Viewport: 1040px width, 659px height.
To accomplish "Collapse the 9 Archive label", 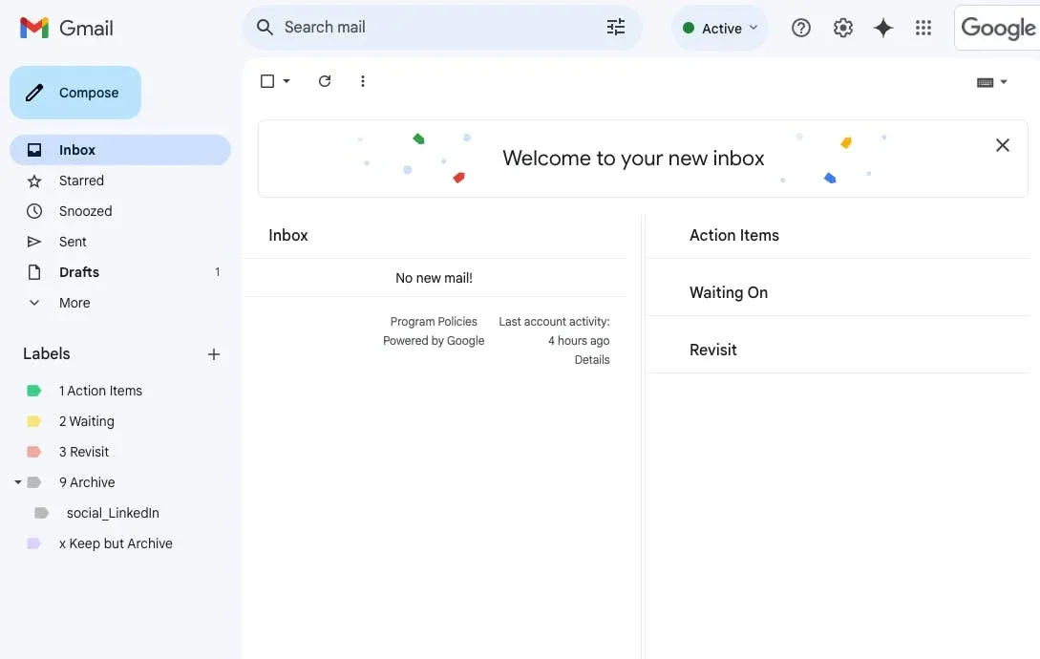I will coord(17,482).
